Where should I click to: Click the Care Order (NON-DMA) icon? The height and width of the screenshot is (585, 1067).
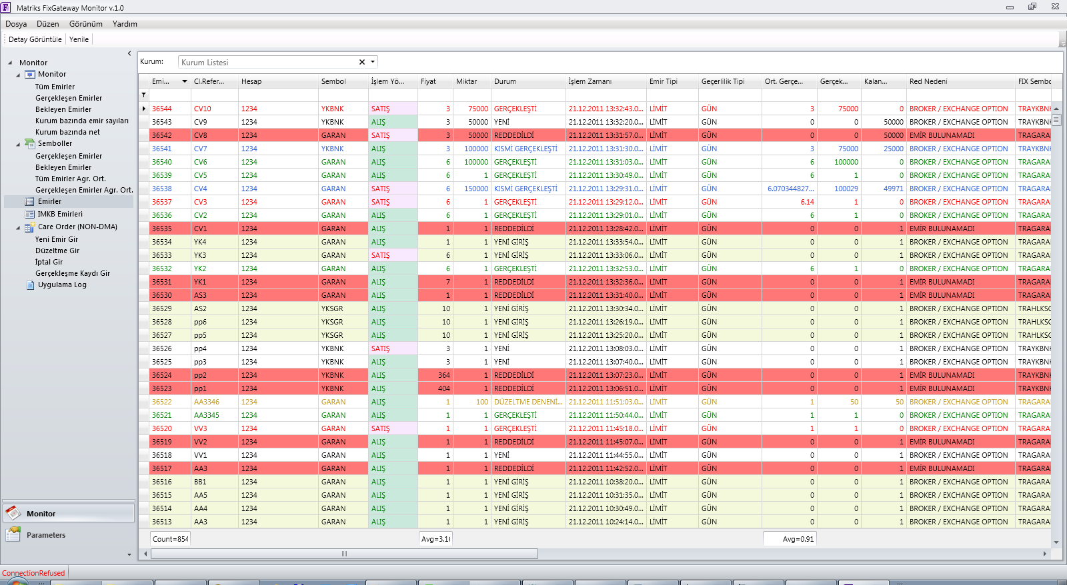pos(30,227)
